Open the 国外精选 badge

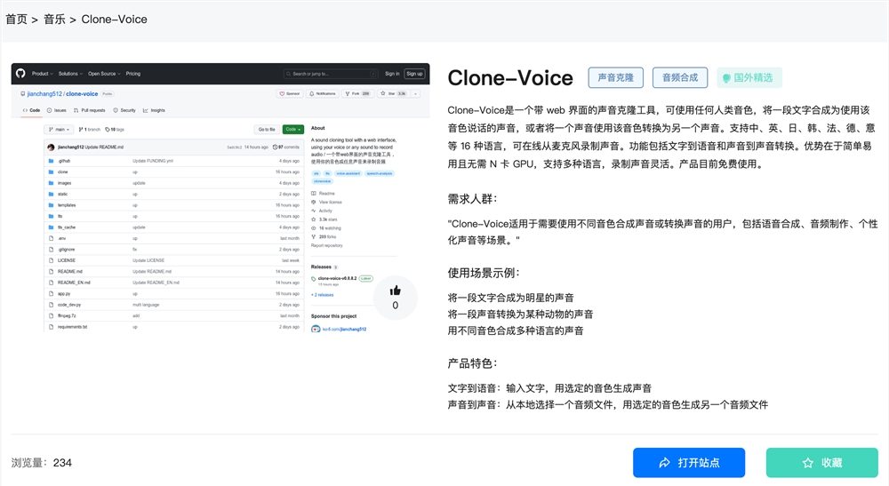[749, 77]
